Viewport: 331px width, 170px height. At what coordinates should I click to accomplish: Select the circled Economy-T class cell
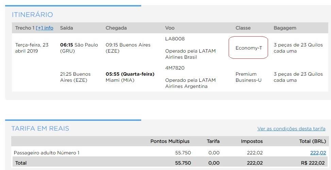pos(248,48)
